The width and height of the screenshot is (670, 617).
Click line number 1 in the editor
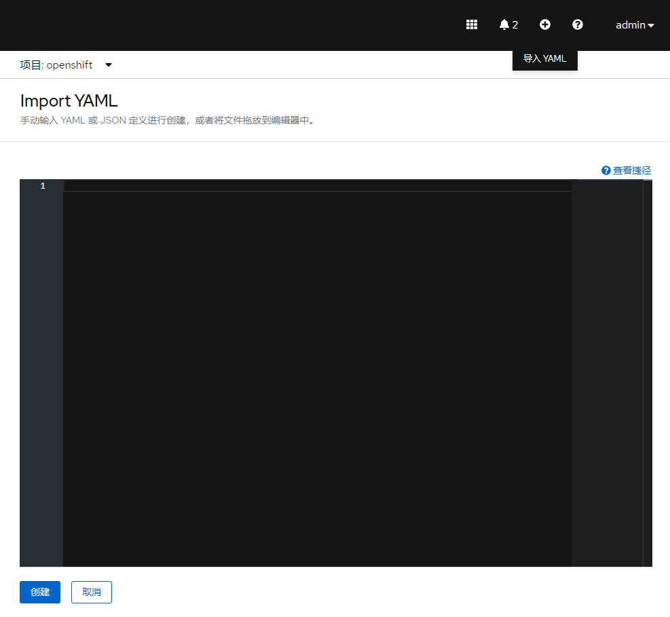[42, 185]
